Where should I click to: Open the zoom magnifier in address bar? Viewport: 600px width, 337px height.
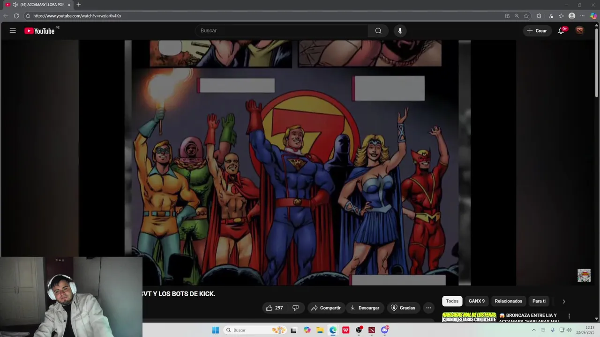517,16
